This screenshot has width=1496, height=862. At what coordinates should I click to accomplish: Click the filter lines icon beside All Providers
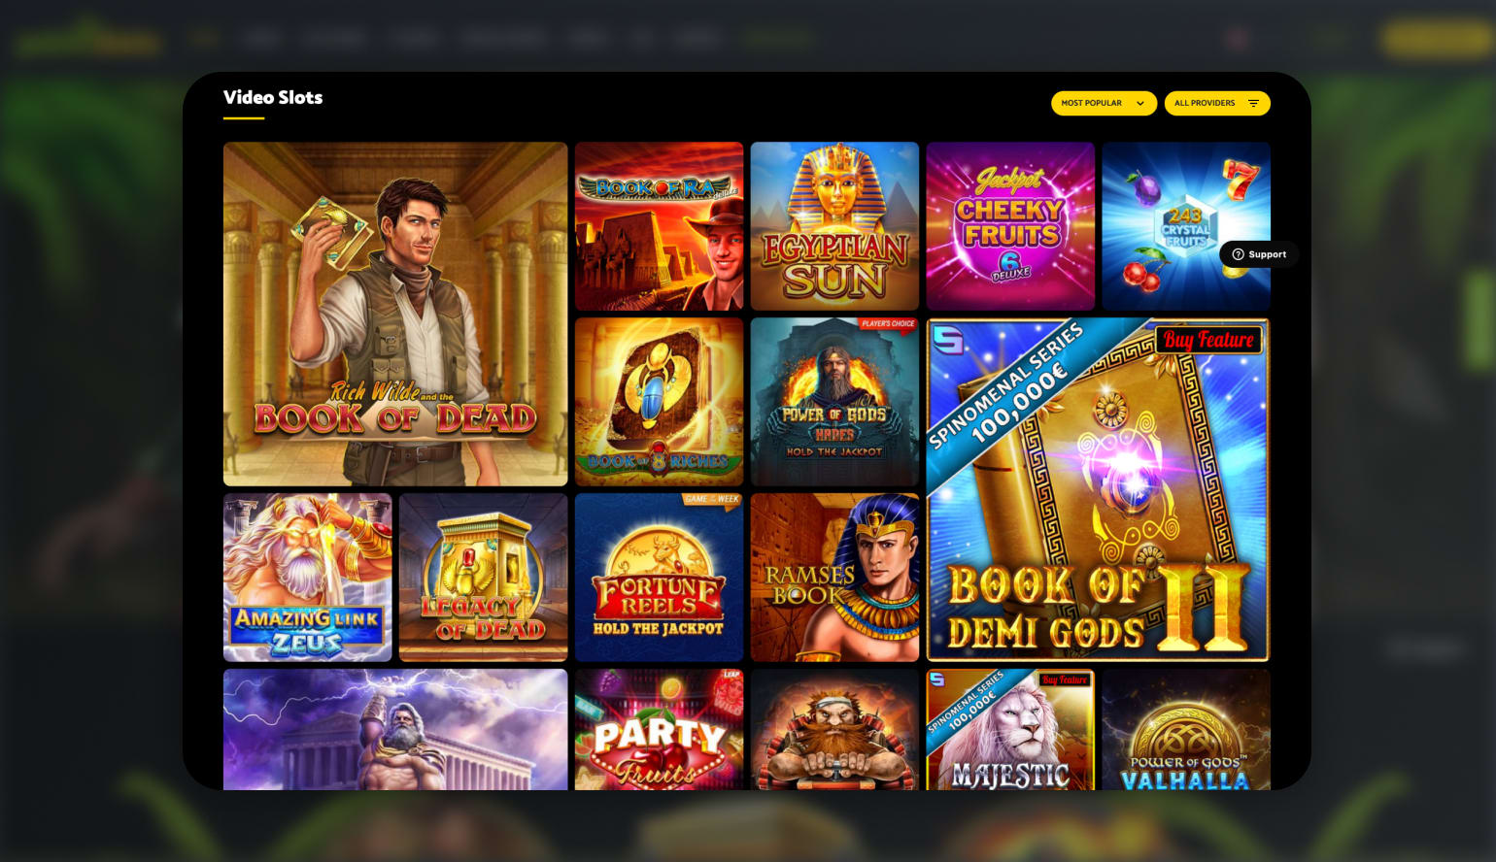tap(1253, 103)
